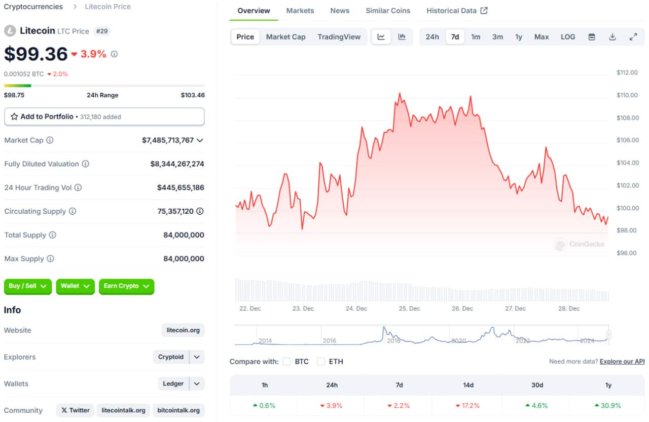Click Market Cap info icon
The image size is (649, 422).
click(x=50, y=140)
